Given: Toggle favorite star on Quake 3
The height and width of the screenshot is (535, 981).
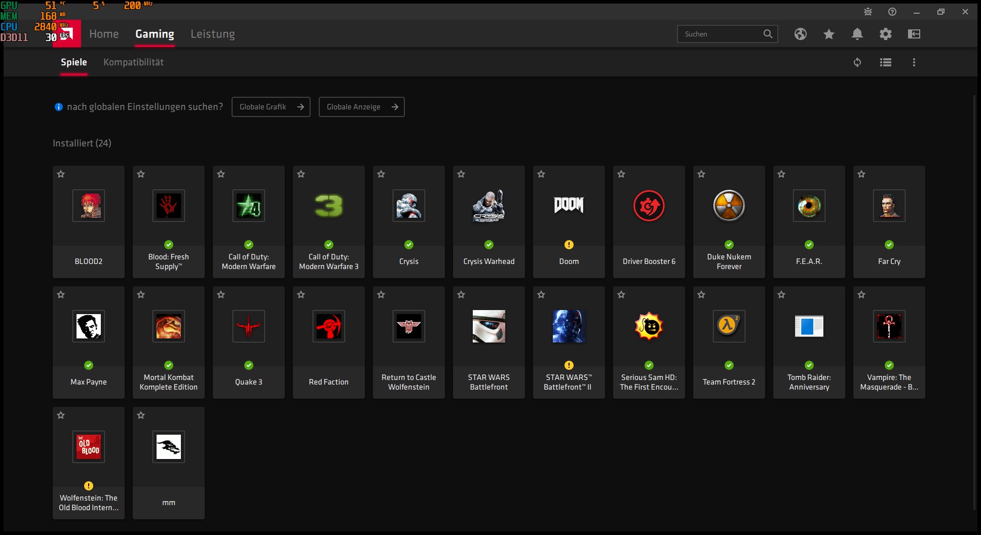Looking at the screenshot, I should pos(221,295).
